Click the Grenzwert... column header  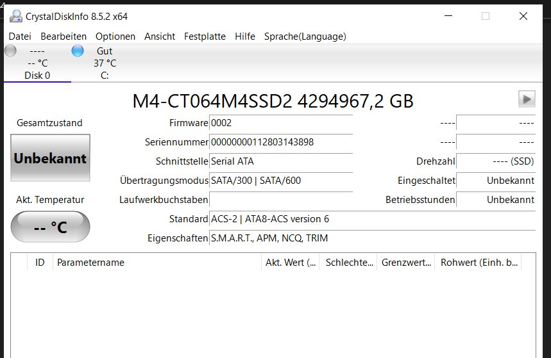click(x=406, y=263)
